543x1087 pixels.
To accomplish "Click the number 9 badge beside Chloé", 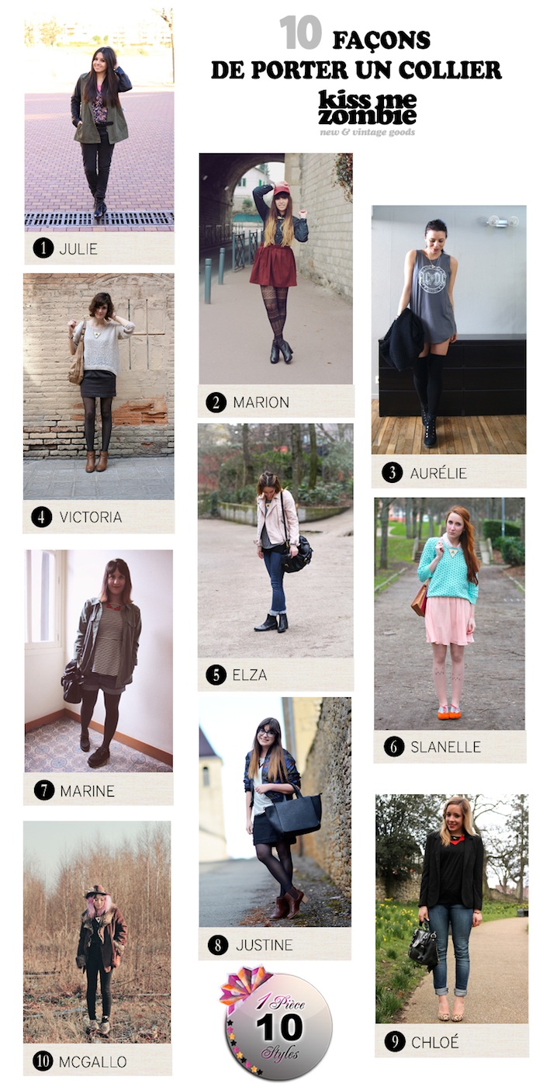I will 395,1042.
